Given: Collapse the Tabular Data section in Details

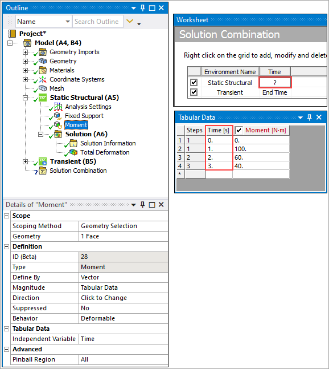Looking at the screenshot, I should (x=7, y=329).
